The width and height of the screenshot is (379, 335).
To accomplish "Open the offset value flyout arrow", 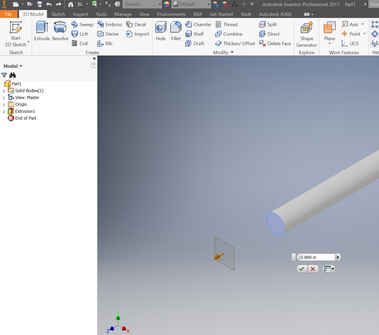I will (338, 257).
